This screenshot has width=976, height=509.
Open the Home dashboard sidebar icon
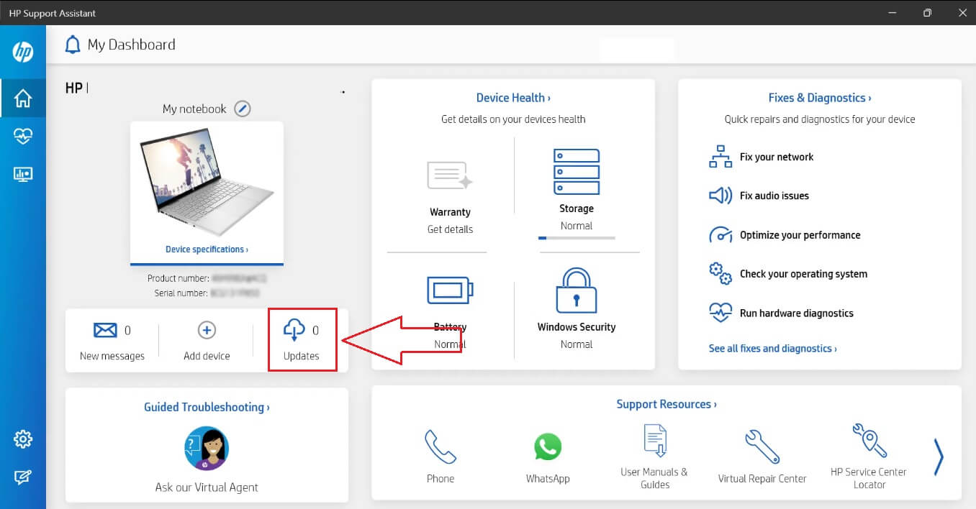[23, 98]
